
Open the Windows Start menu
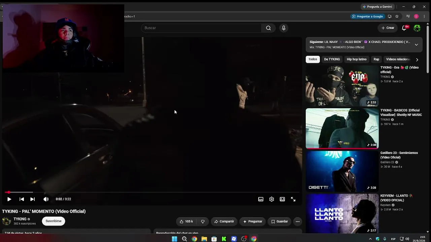click(x=174, y=239)
